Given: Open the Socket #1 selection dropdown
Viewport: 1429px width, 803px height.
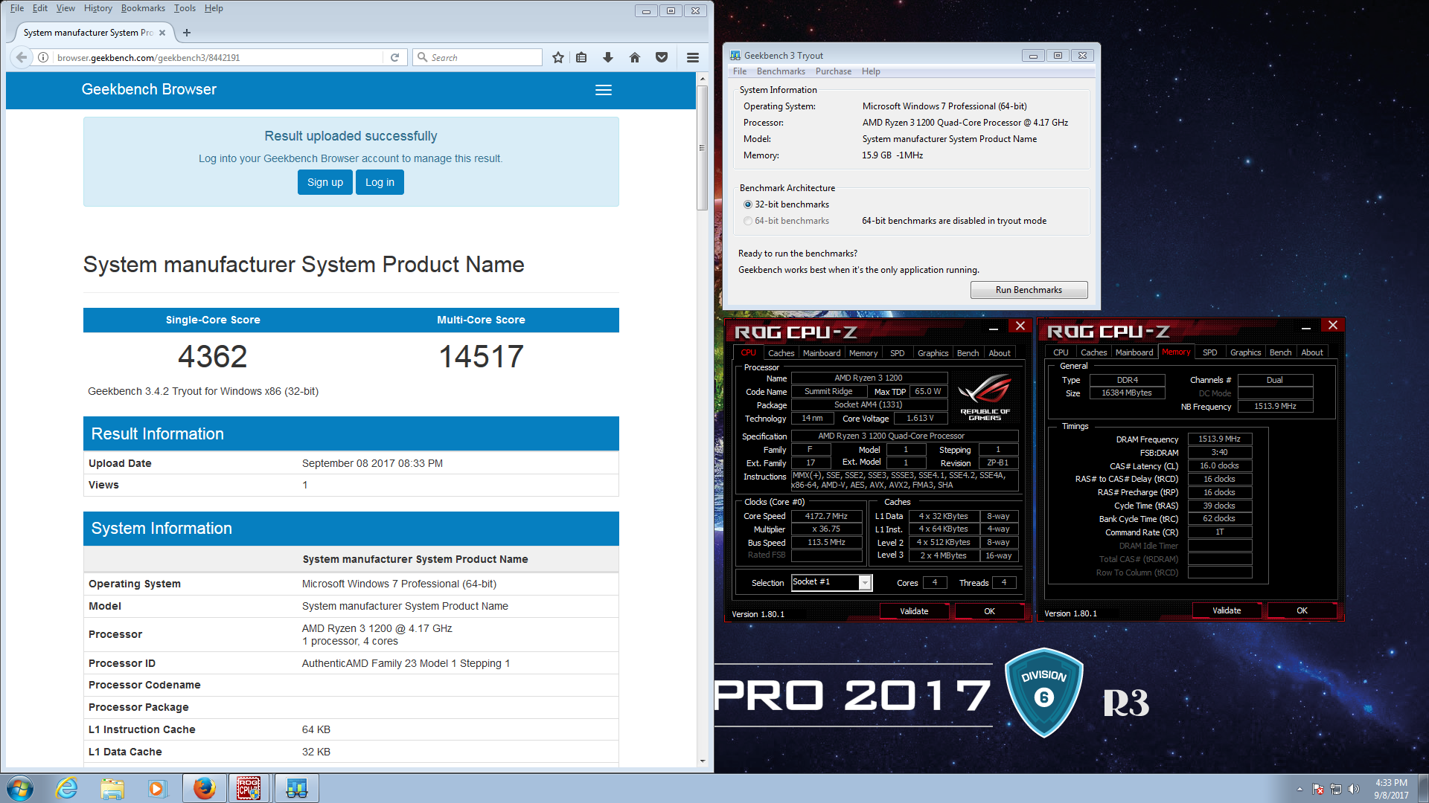Looking at the screenshot, I should click(x=865, y=583).
